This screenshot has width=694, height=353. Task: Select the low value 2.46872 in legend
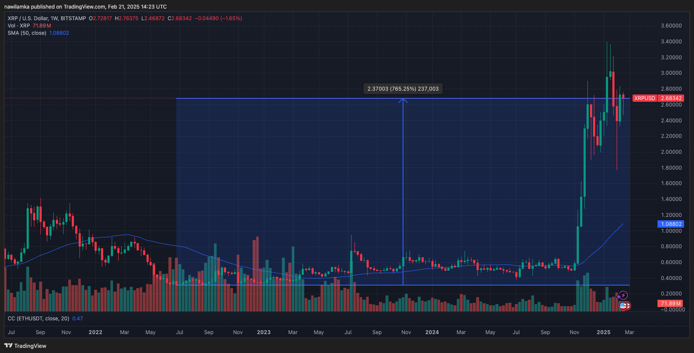[155, 18]
